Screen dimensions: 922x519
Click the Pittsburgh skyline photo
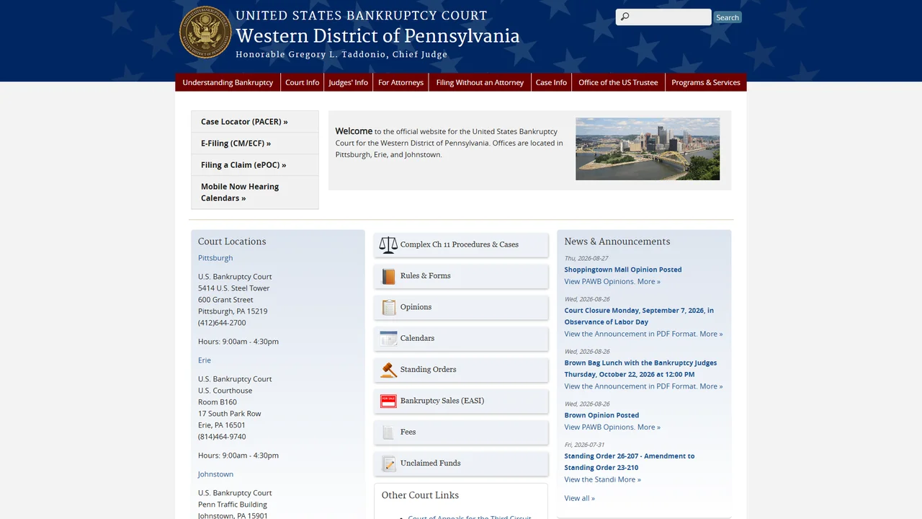[648, 149]
